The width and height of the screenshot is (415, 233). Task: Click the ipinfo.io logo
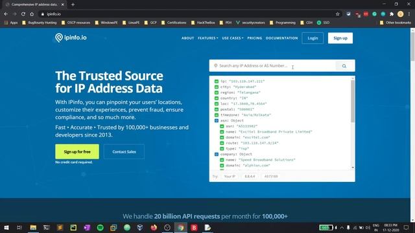pyautogui.click(x=71, y=38)
